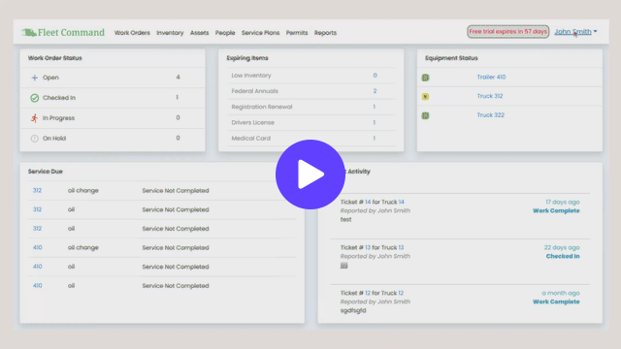The width and height of the screenshot is (621, 349).
Task: Click the On Hold count 0
Action: (178, 138)
